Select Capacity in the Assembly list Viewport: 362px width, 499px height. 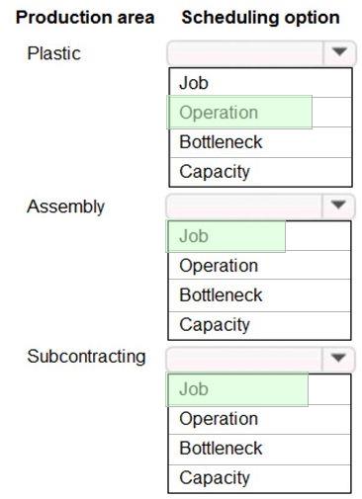[259, 325]
